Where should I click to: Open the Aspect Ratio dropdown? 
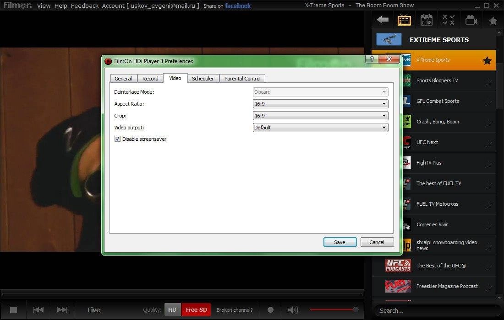click(x=320, y=104)
